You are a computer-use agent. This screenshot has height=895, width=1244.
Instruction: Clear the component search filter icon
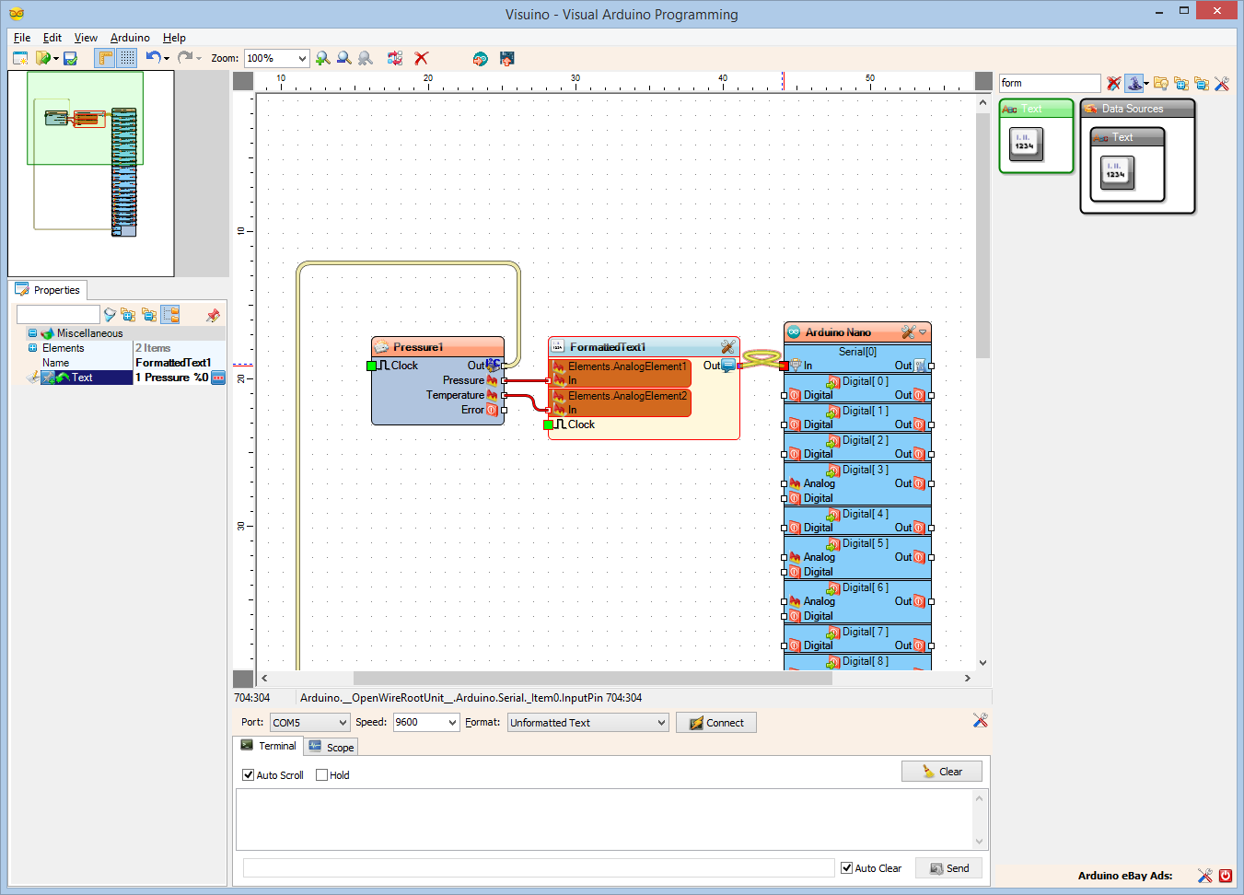1114,83
